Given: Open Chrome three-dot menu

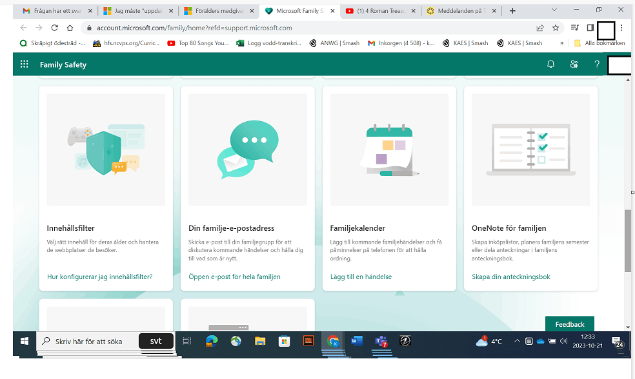Looking at the screenshot, I should click(621, 28).
